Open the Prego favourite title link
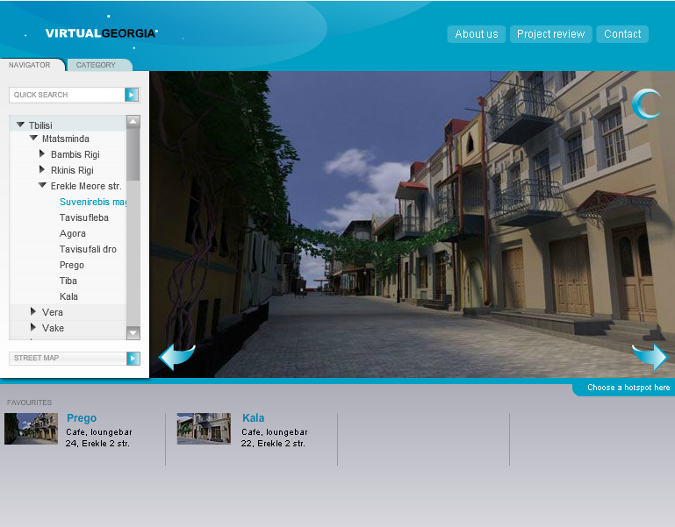Screen dimensions: 675x527 tap(82, 417)
